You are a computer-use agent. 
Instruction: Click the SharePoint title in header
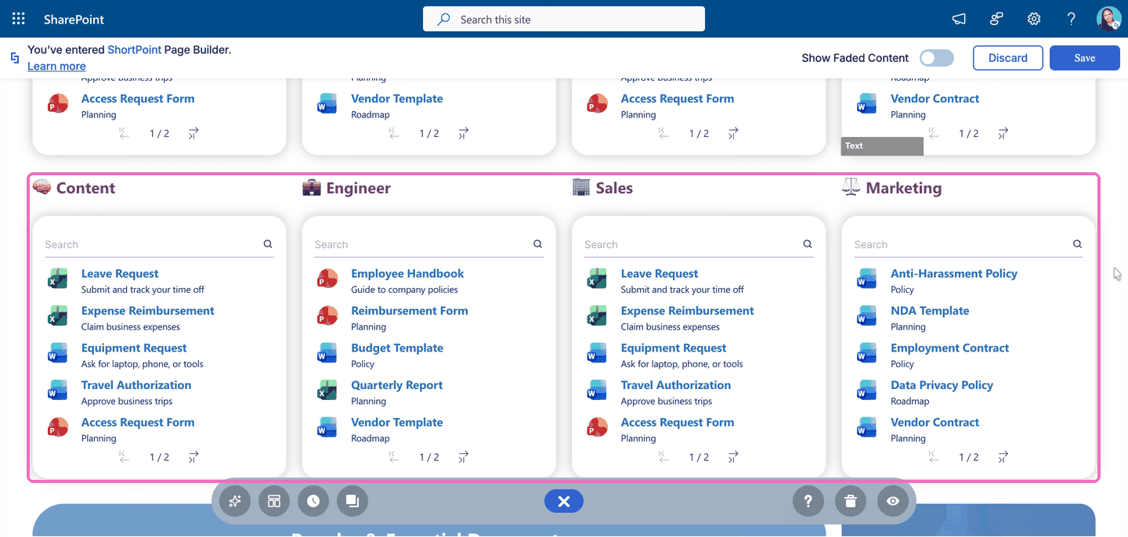pyautogui.click(x=74, y=19)
